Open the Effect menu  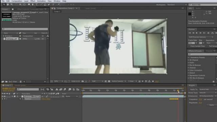[x=33, y=1]
